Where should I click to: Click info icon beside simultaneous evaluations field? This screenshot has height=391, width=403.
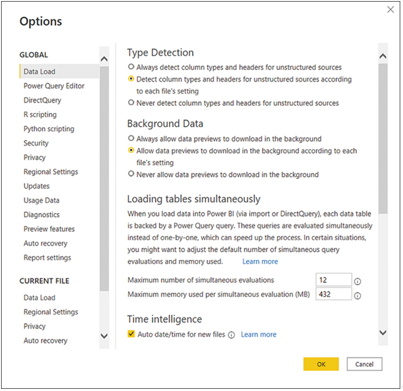[358, 282]
